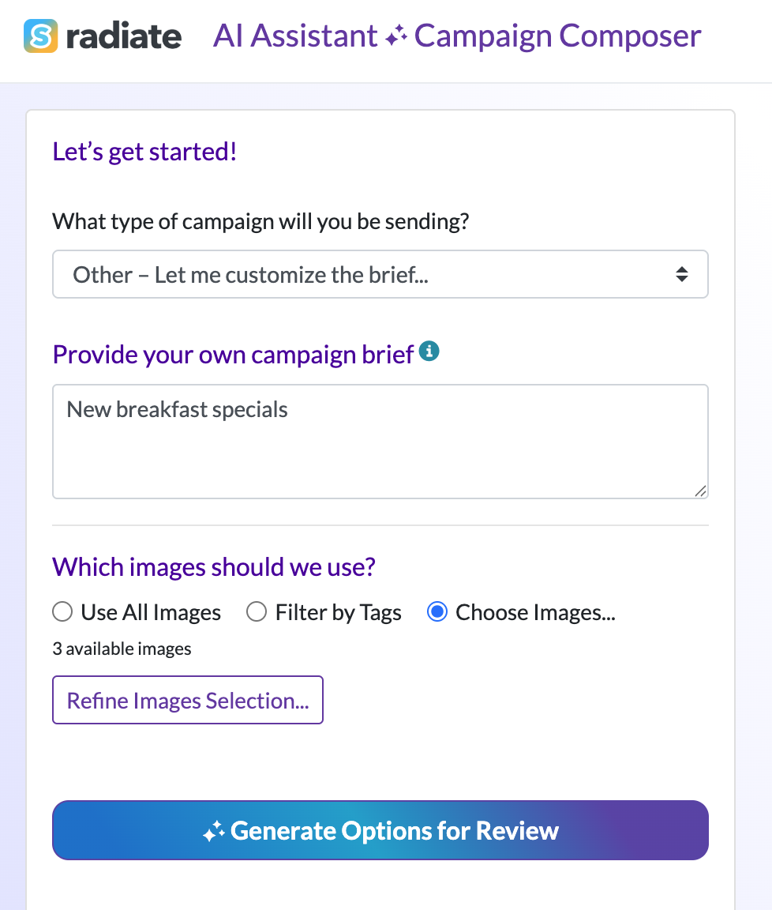Open the campaign type dropdown

coord(380,275)
